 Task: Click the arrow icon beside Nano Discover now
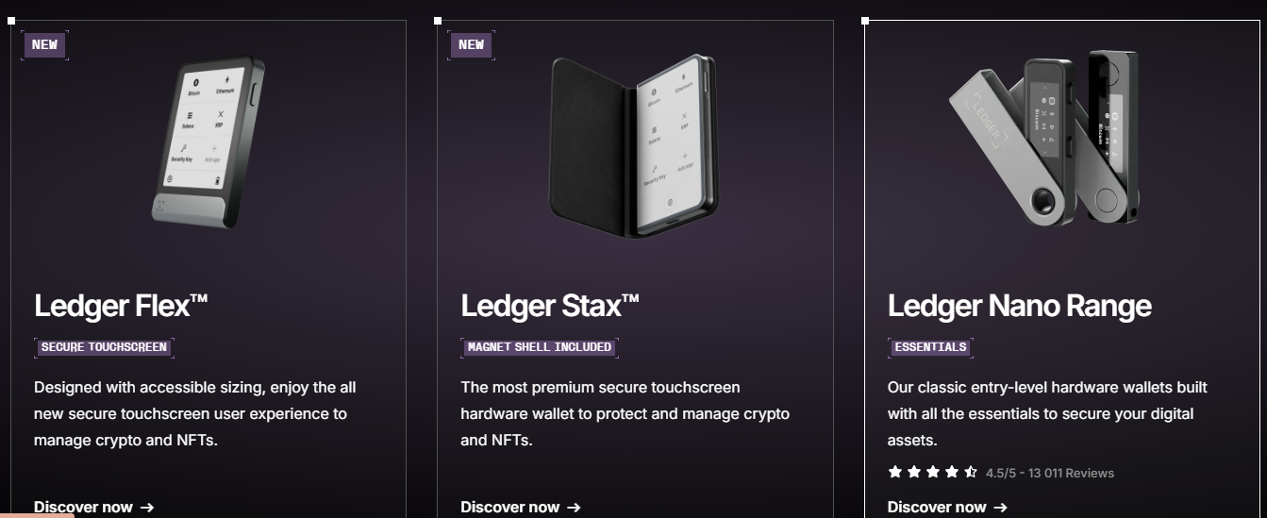(x=1001, y=507)
